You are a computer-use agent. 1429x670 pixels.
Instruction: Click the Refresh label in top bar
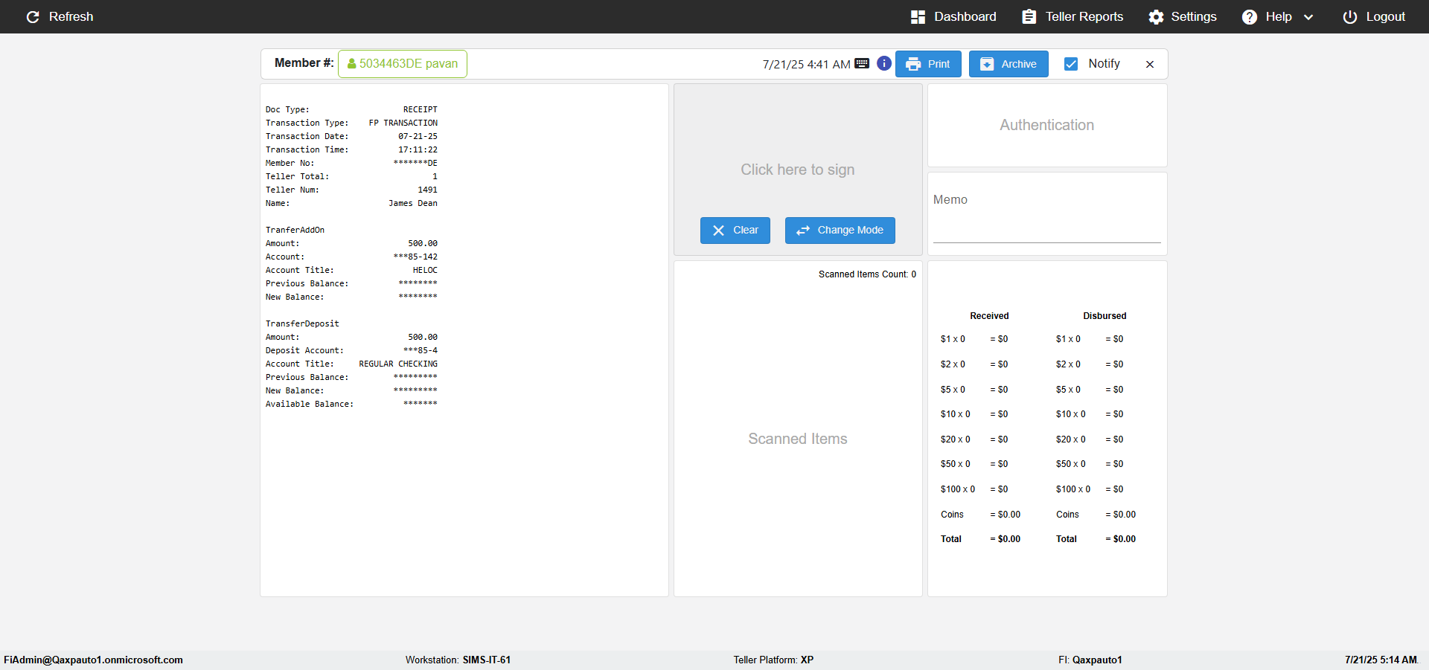click(x=71, y=17)
